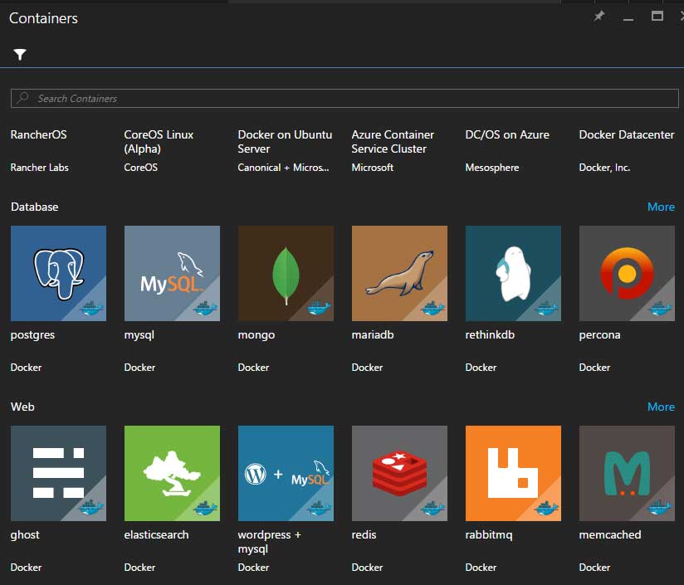Open the filter funnel icon
The height and width of the screenshot is (585, 684).
20,55
